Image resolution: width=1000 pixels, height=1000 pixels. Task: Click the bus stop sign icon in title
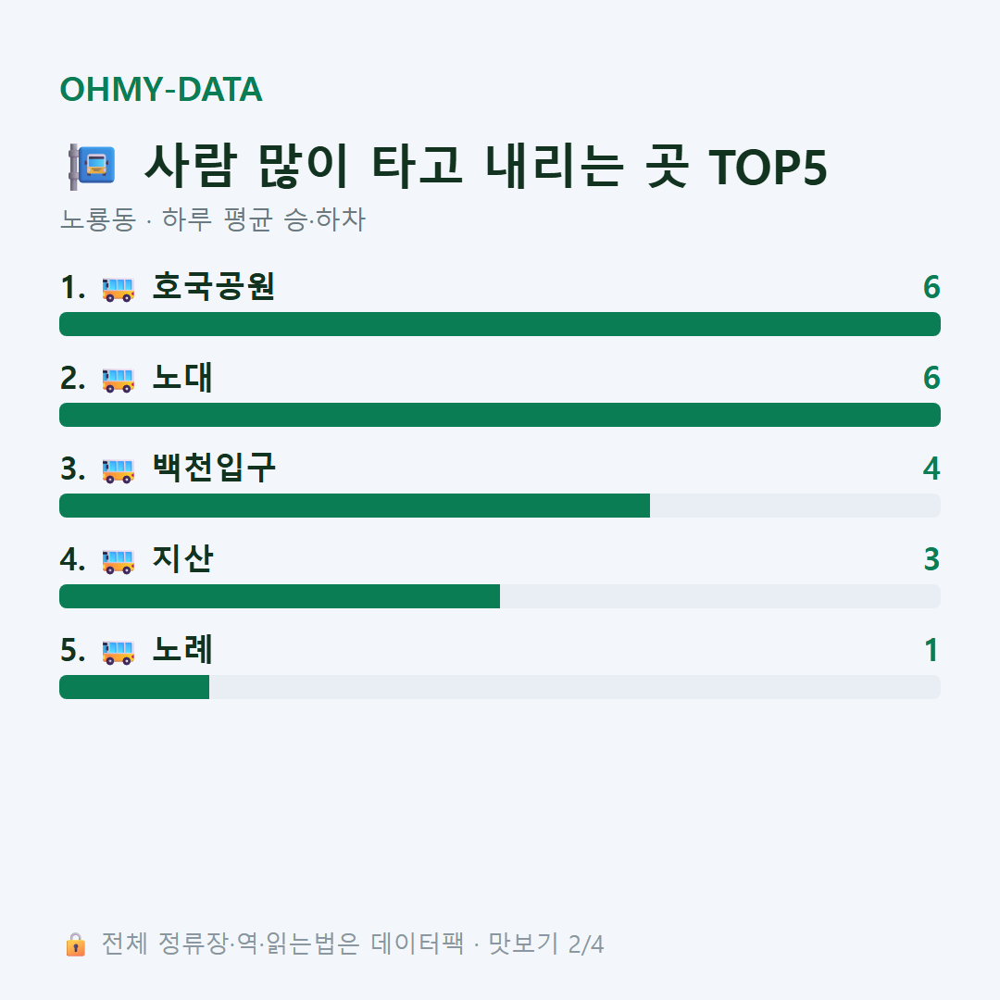pyautogui.click(x=92, y=167)
